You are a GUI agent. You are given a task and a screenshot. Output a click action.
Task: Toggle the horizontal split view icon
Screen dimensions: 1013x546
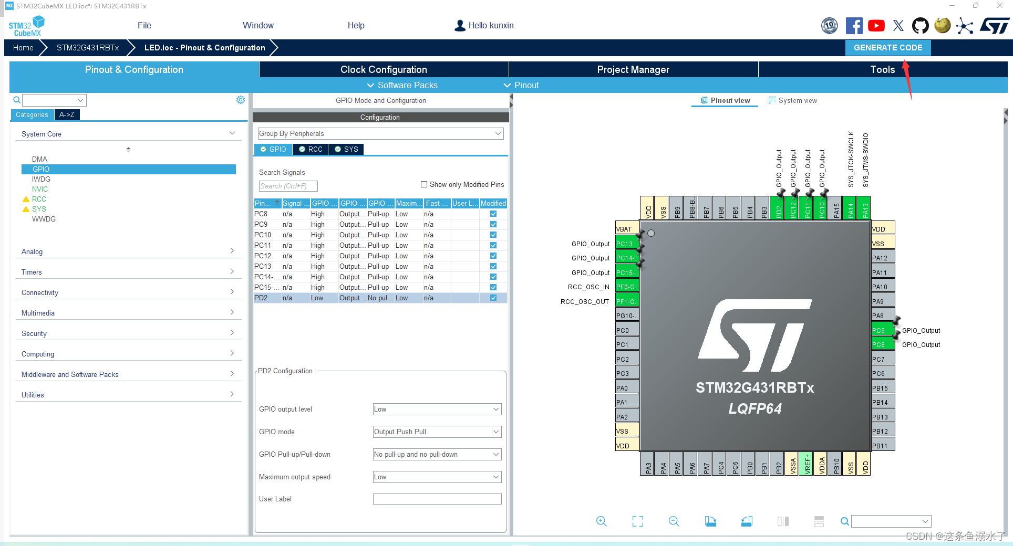[x=819, y=521]
